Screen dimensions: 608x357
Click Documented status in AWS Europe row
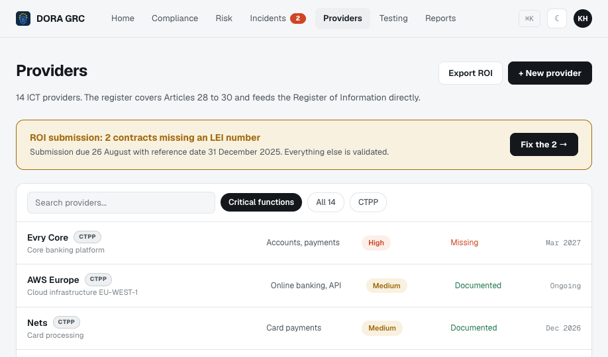tap(478, 286)
